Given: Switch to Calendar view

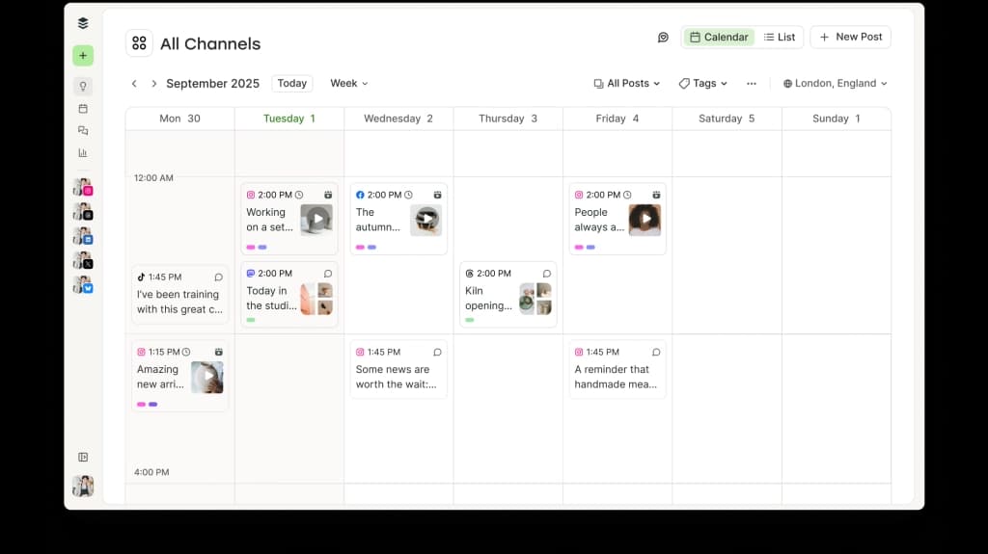Looking at the screenshot, I should (x=719, y=38).
